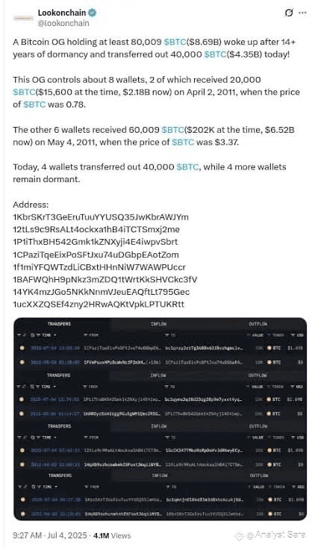Click the address starting with 1ucXXZQSEf4zny
This screenshot has height=548, width=312.
coord(99,305)
